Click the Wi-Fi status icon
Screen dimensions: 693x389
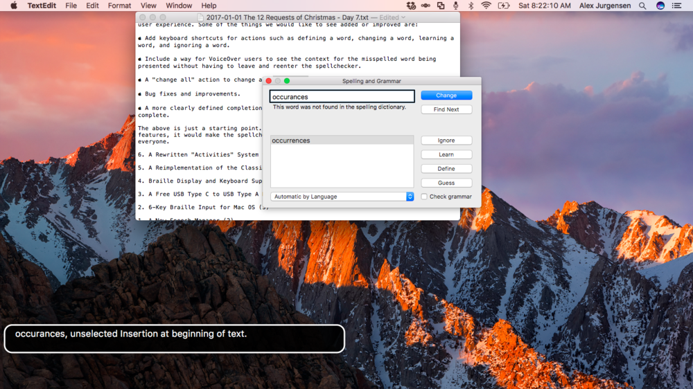coord(486,6)
